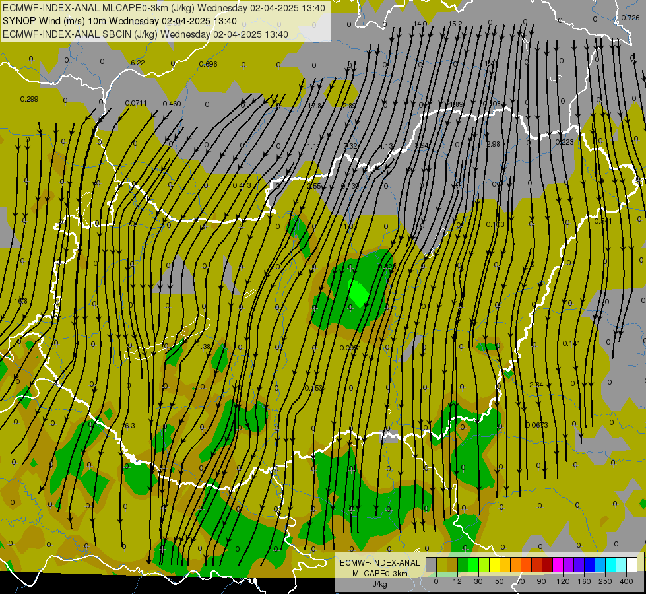Image resolution: width=646 pixels, height=594 pixels.
Task: Click the '0.439' value on the map
Action: (350, 186)
